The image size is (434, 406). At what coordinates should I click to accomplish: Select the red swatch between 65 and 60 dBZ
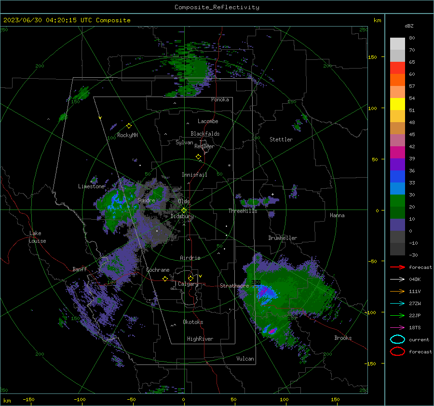[x=397, y=68]
